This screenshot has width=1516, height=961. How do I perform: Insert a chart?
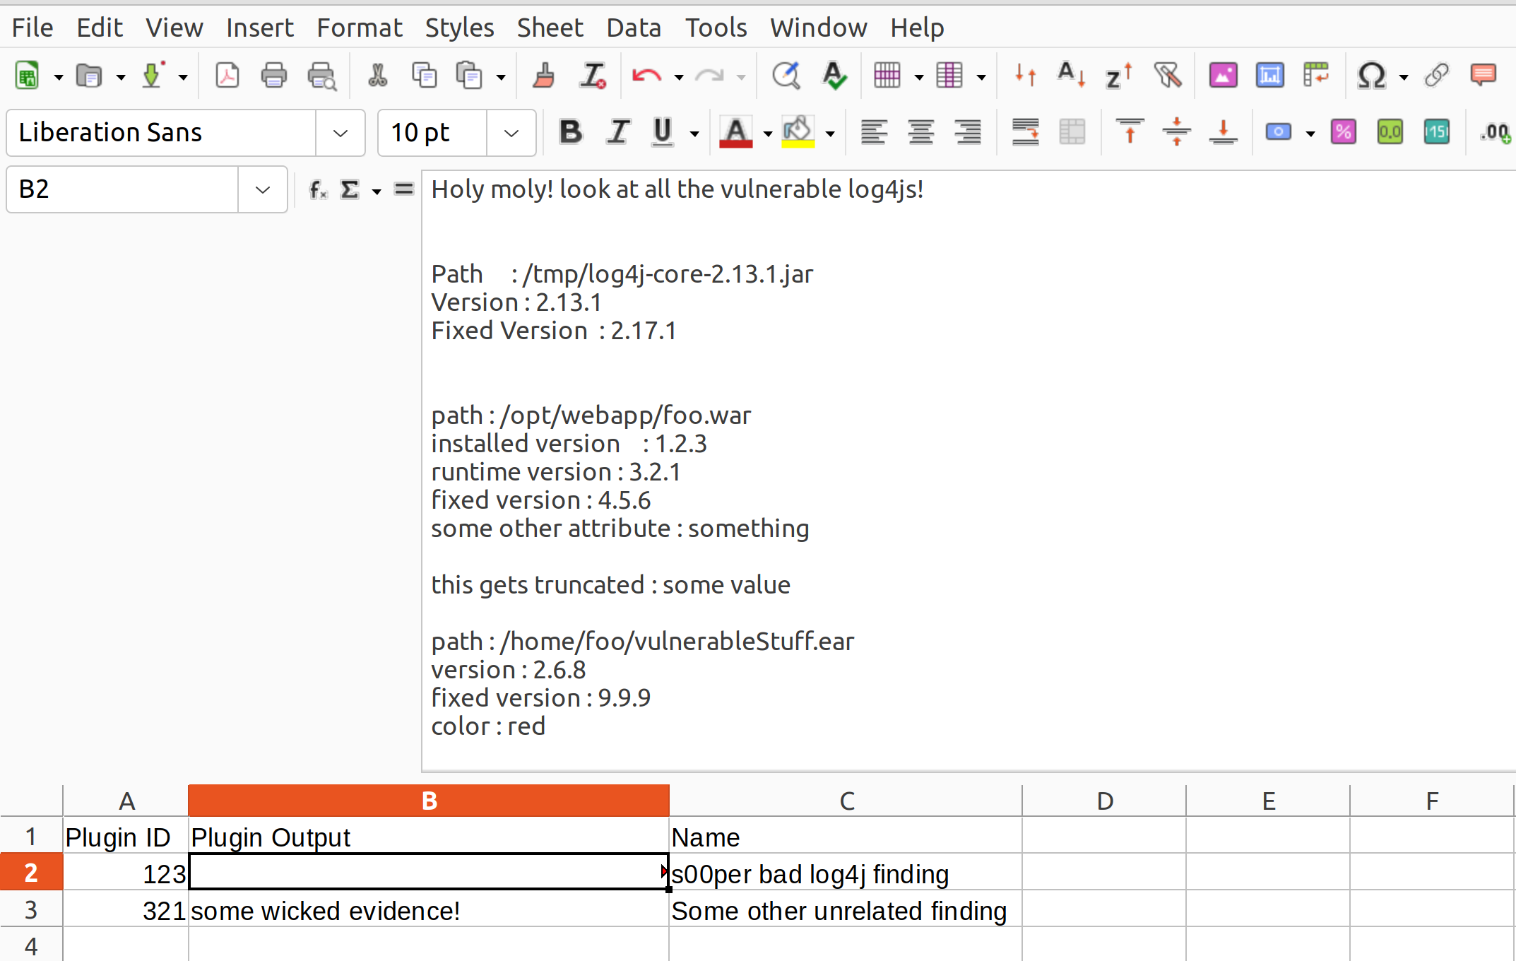[1269, 75]
